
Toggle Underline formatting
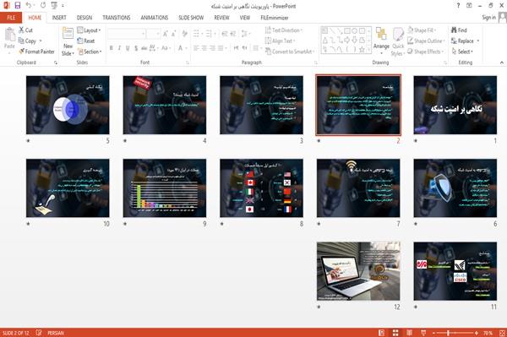tap(128, 48)
